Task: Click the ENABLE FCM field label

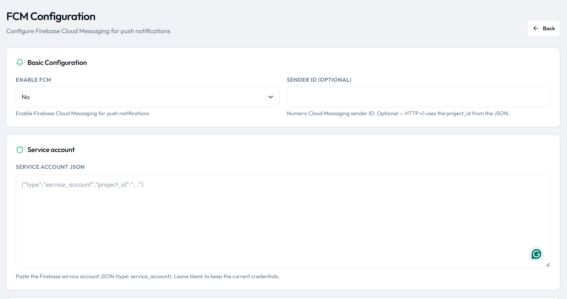Action: point(34,80)
